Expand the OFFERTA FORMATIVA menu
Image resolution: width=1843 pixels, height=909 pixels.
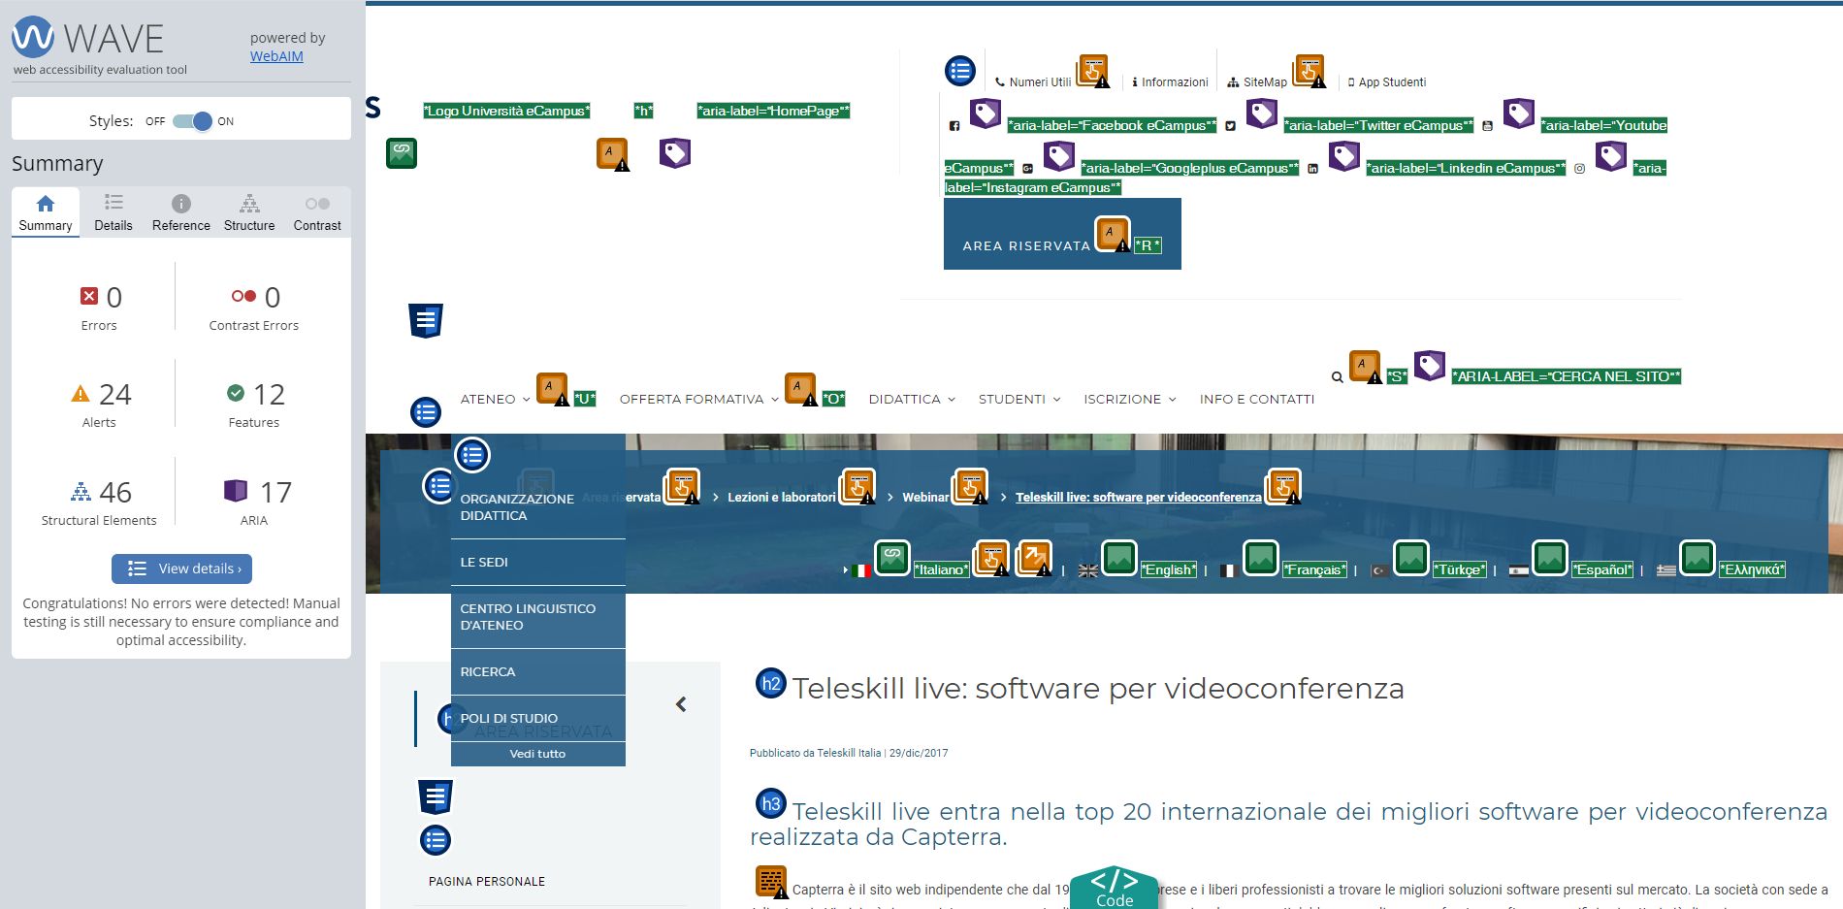tap(698, 399)
